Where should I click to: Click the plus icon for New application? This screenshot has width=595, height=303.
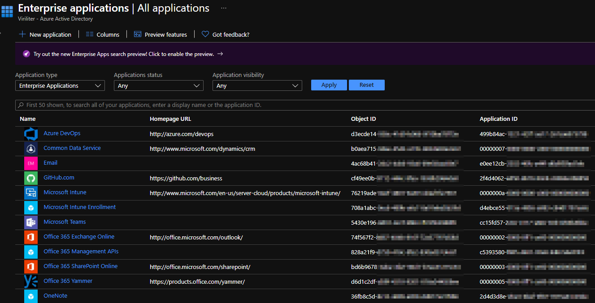[22, 34]
